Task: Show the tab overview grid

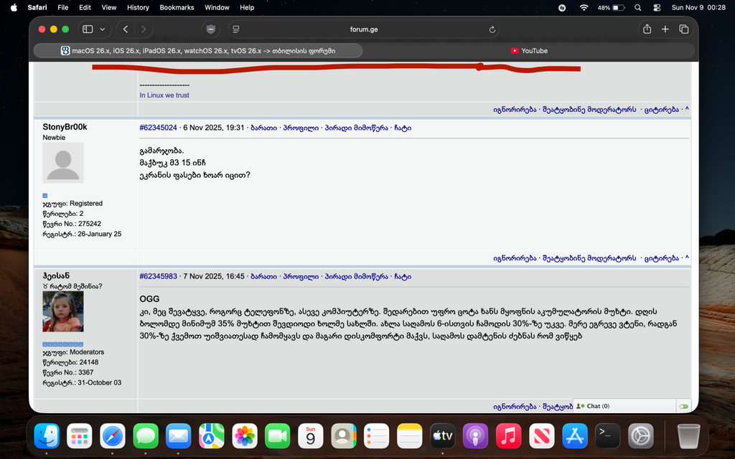Action: coord(684,29)
